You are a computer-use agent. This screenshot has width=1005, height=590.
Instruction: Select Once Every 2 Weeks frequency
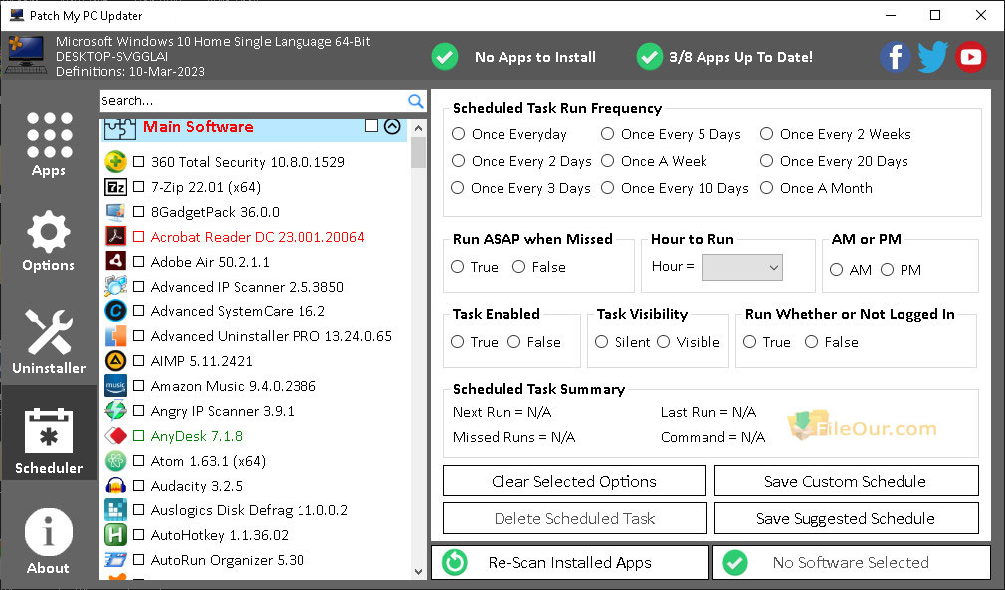tap(766, 134)
